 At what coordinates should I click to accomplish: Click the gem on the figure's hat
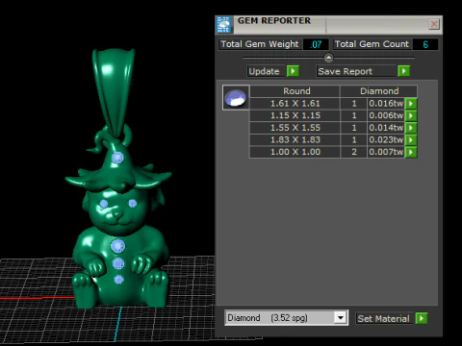(x=117, y=158)
